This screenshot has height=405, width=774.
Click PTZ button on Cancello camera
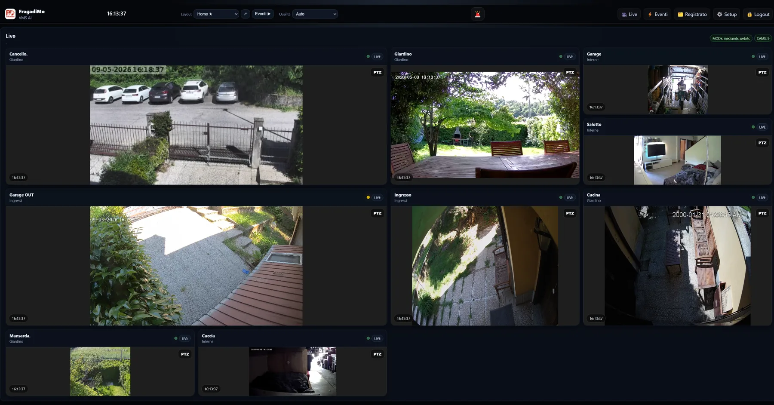(x=377, y=72)
